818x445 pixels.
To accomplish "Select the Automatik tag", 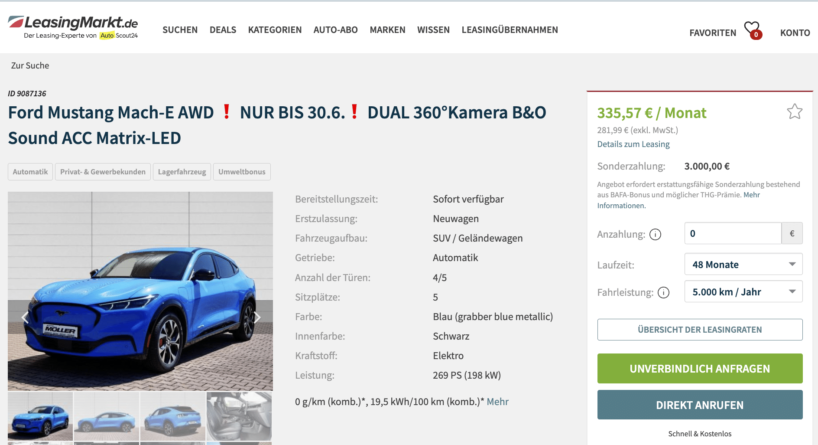I will point(30,172).
